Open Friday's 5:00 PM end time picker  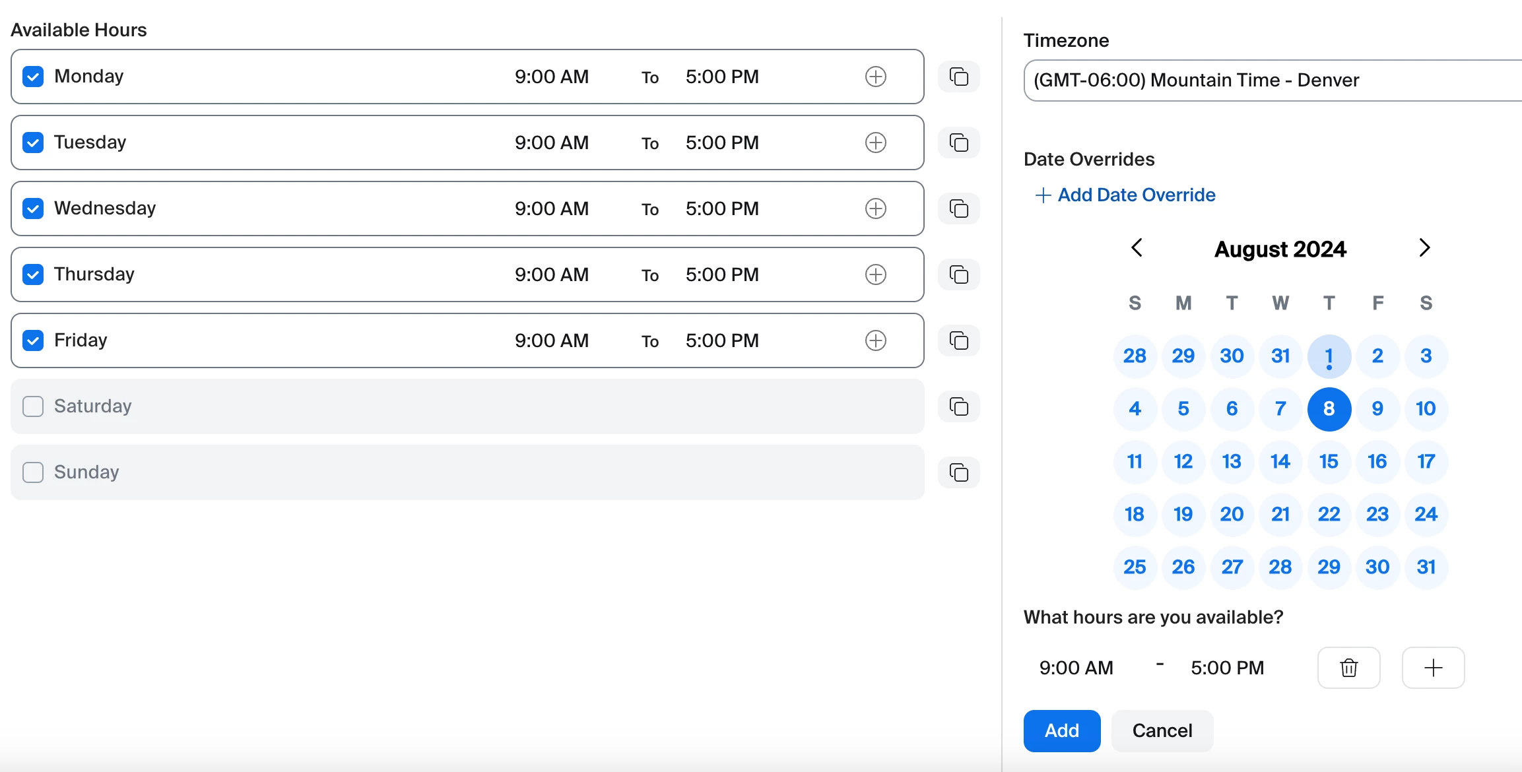[722, 340]
